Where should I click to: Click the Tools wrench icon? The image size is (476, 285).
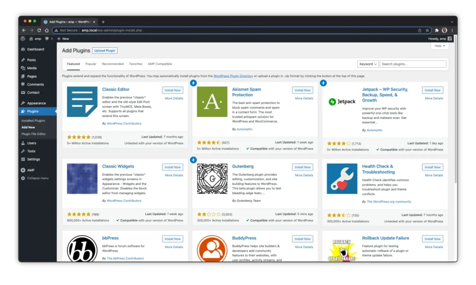coord(23,151)
